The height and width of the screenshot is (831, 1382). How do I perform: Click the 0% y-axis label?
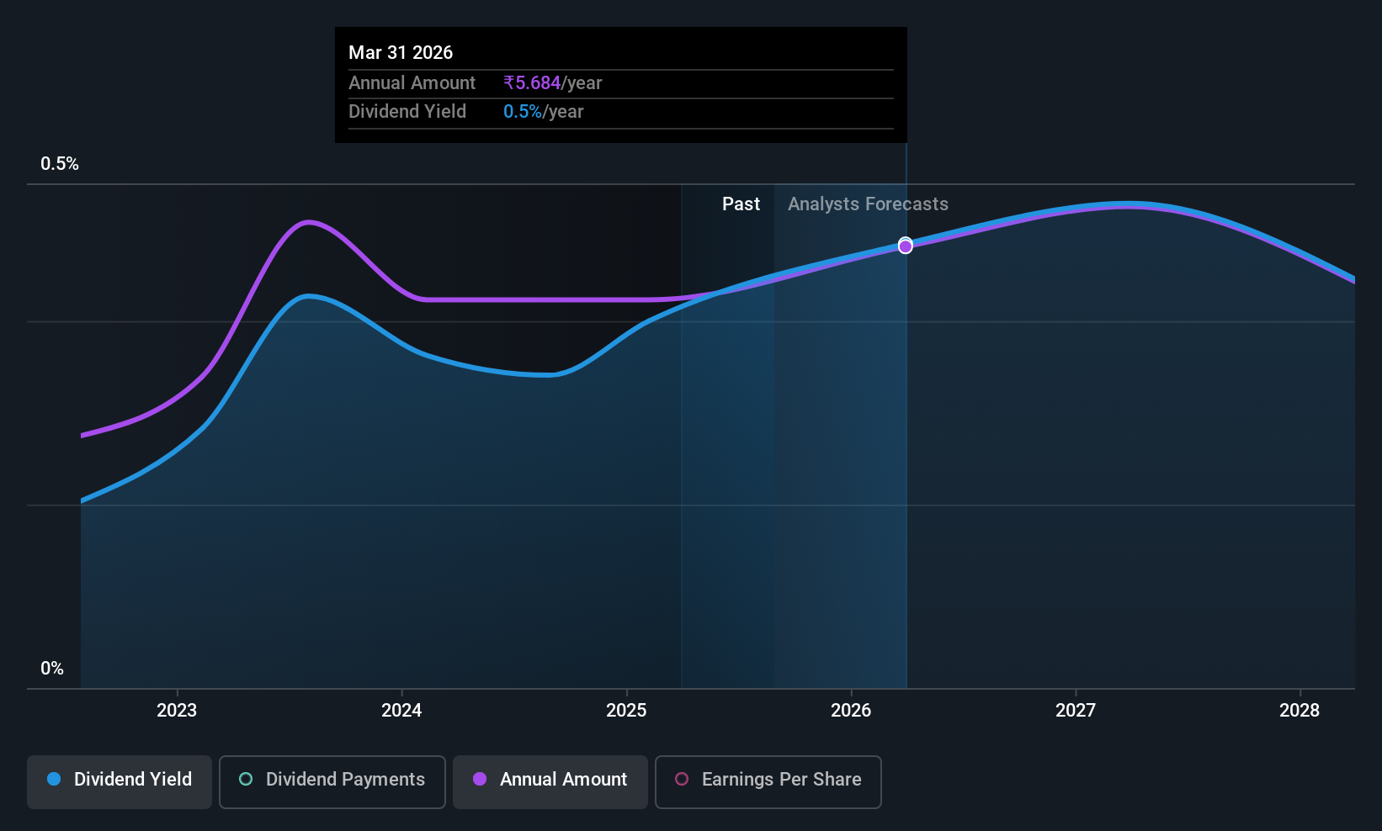click(x=52, y=669)
